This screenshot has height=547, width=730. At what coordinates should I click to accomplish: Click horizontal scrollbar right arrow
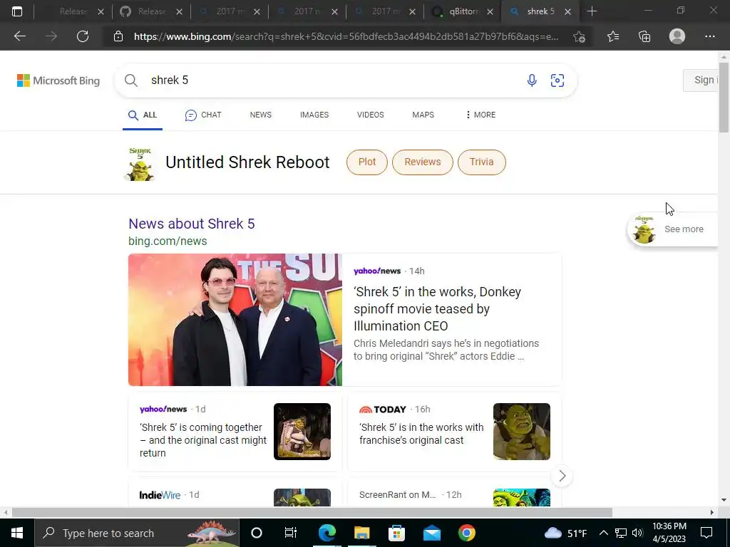[712, 512]
